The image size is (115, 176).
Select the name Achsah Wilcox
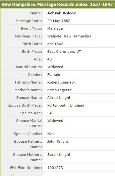tap(62, 13)
